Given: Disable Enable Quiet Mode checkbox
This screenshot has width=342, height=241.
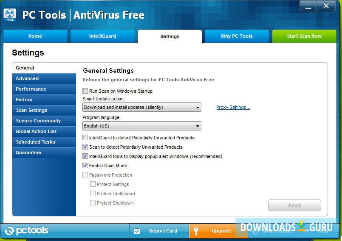Looking at the screenshot, I should point(85,166).
